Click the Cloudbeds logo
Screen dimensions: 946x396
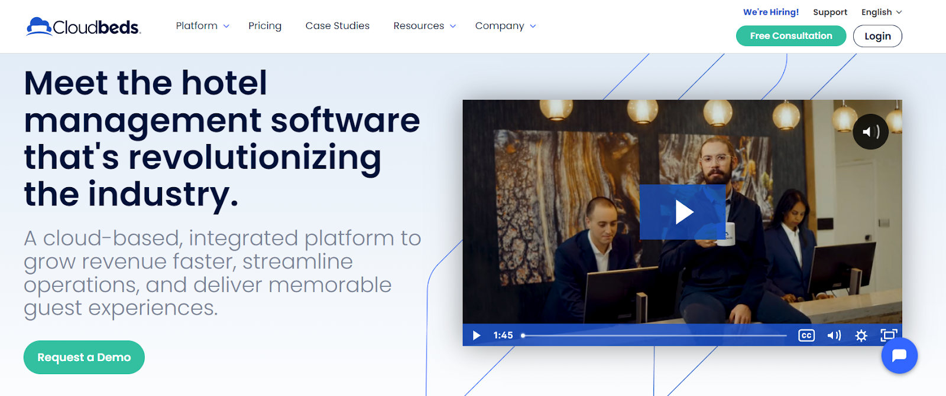click(x=83, y=27)
